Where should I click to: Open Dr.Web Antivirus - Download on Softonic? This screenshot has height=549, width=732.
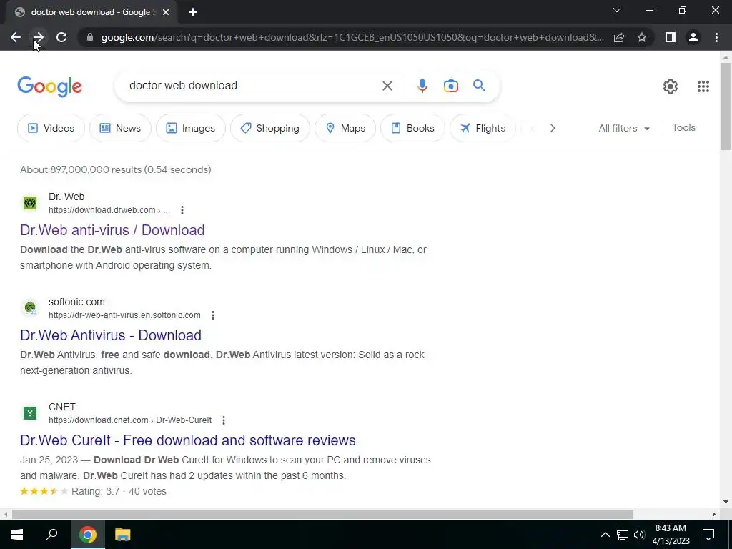click(x=111, y=335)
